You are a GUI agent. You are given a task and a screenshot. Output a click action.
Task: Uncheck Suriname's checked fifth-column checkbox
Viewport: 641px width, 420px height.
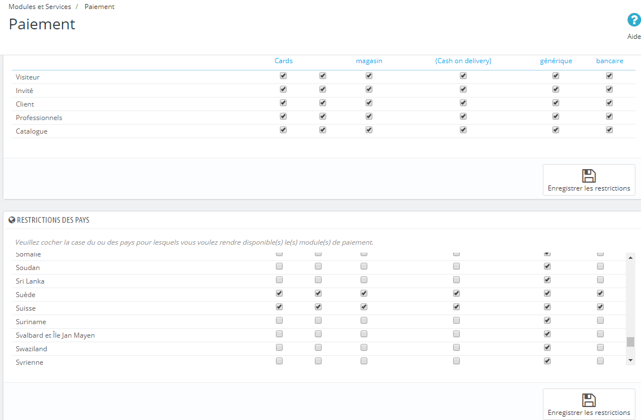[x=547, y=320]
